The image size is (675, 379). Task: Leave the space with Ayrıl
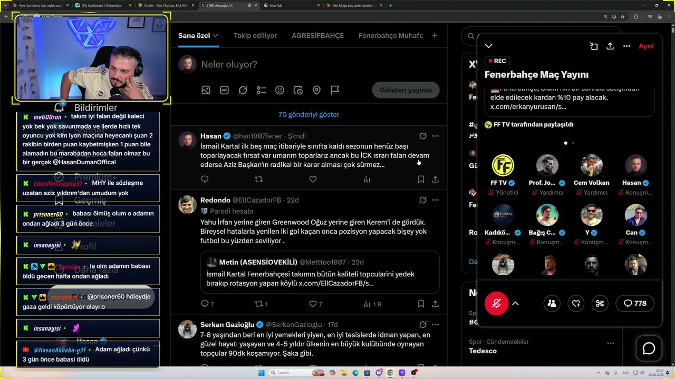[x=646, y=46]
